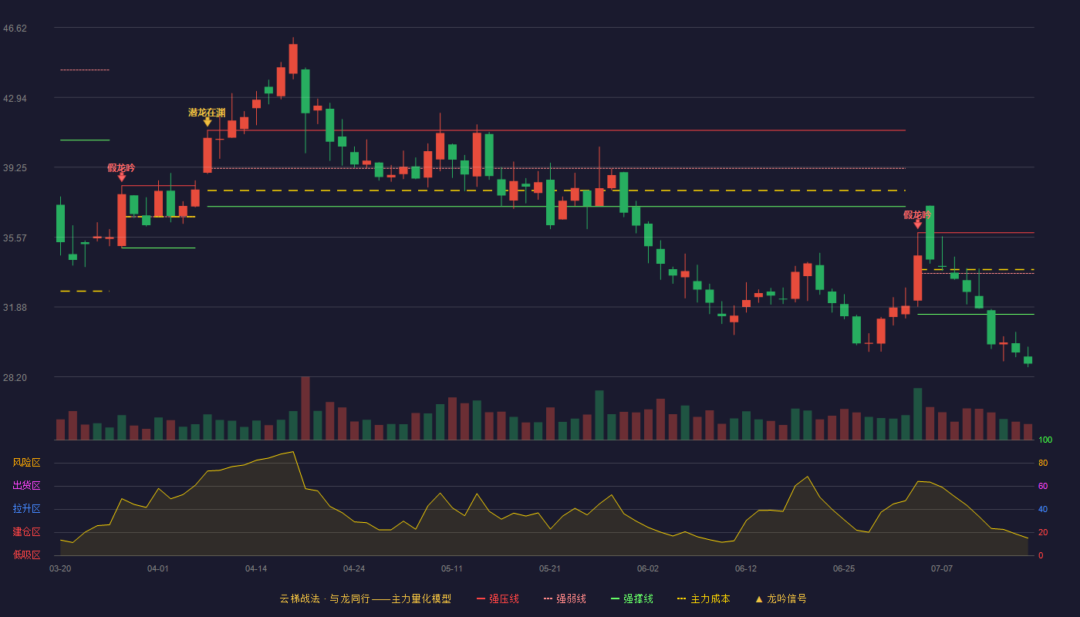
Task: Click the tallest volume bar
Action: [305, 408]
